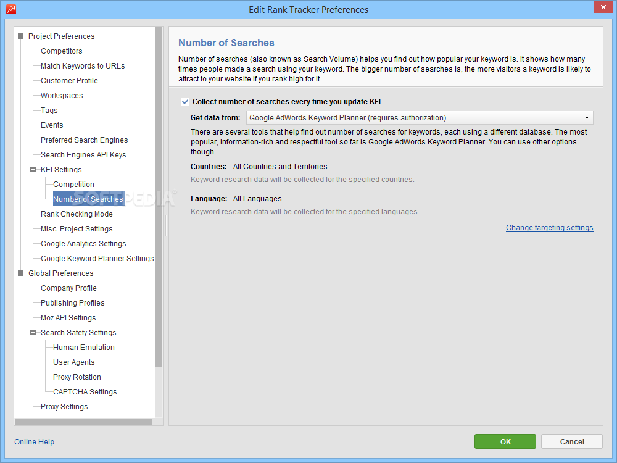Click the All Languages value
617x463 pixels.
257,199
